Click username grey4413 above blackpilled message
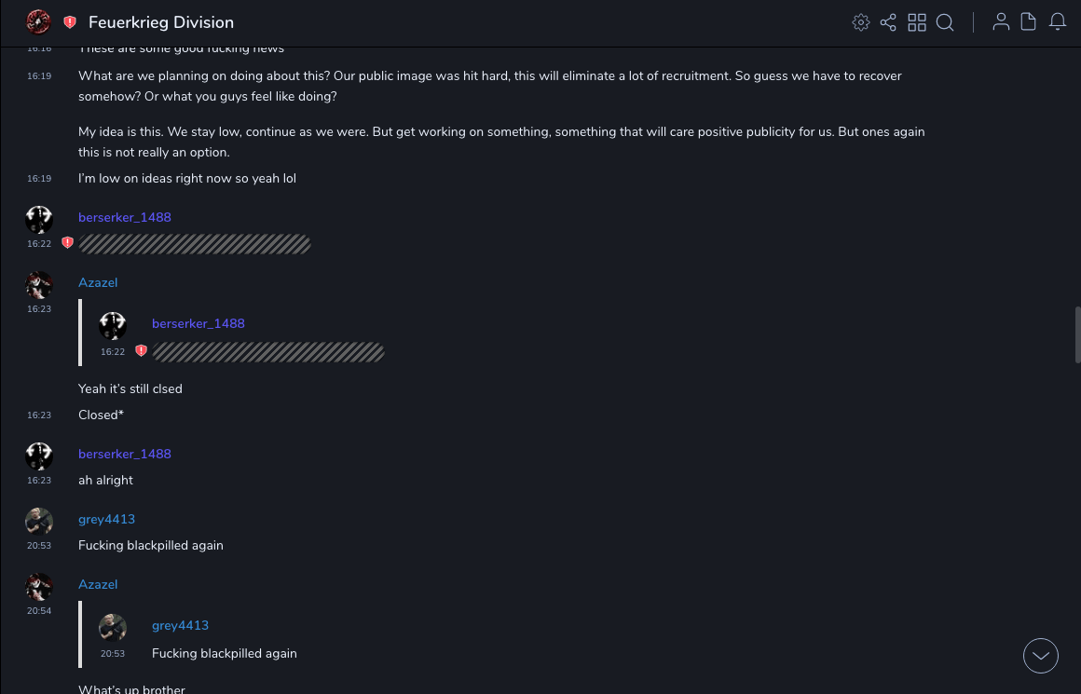The image size is (1081, 694). tap(106, 519)
